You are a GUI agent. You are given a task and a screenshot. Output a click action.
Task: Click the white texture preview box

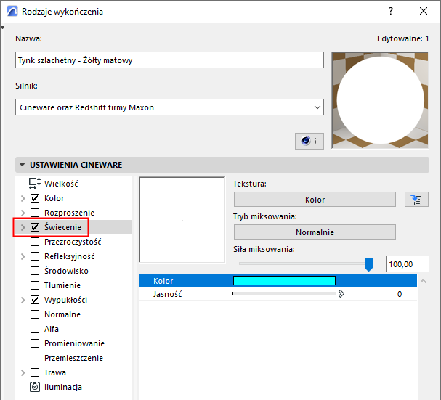point(182,220)
